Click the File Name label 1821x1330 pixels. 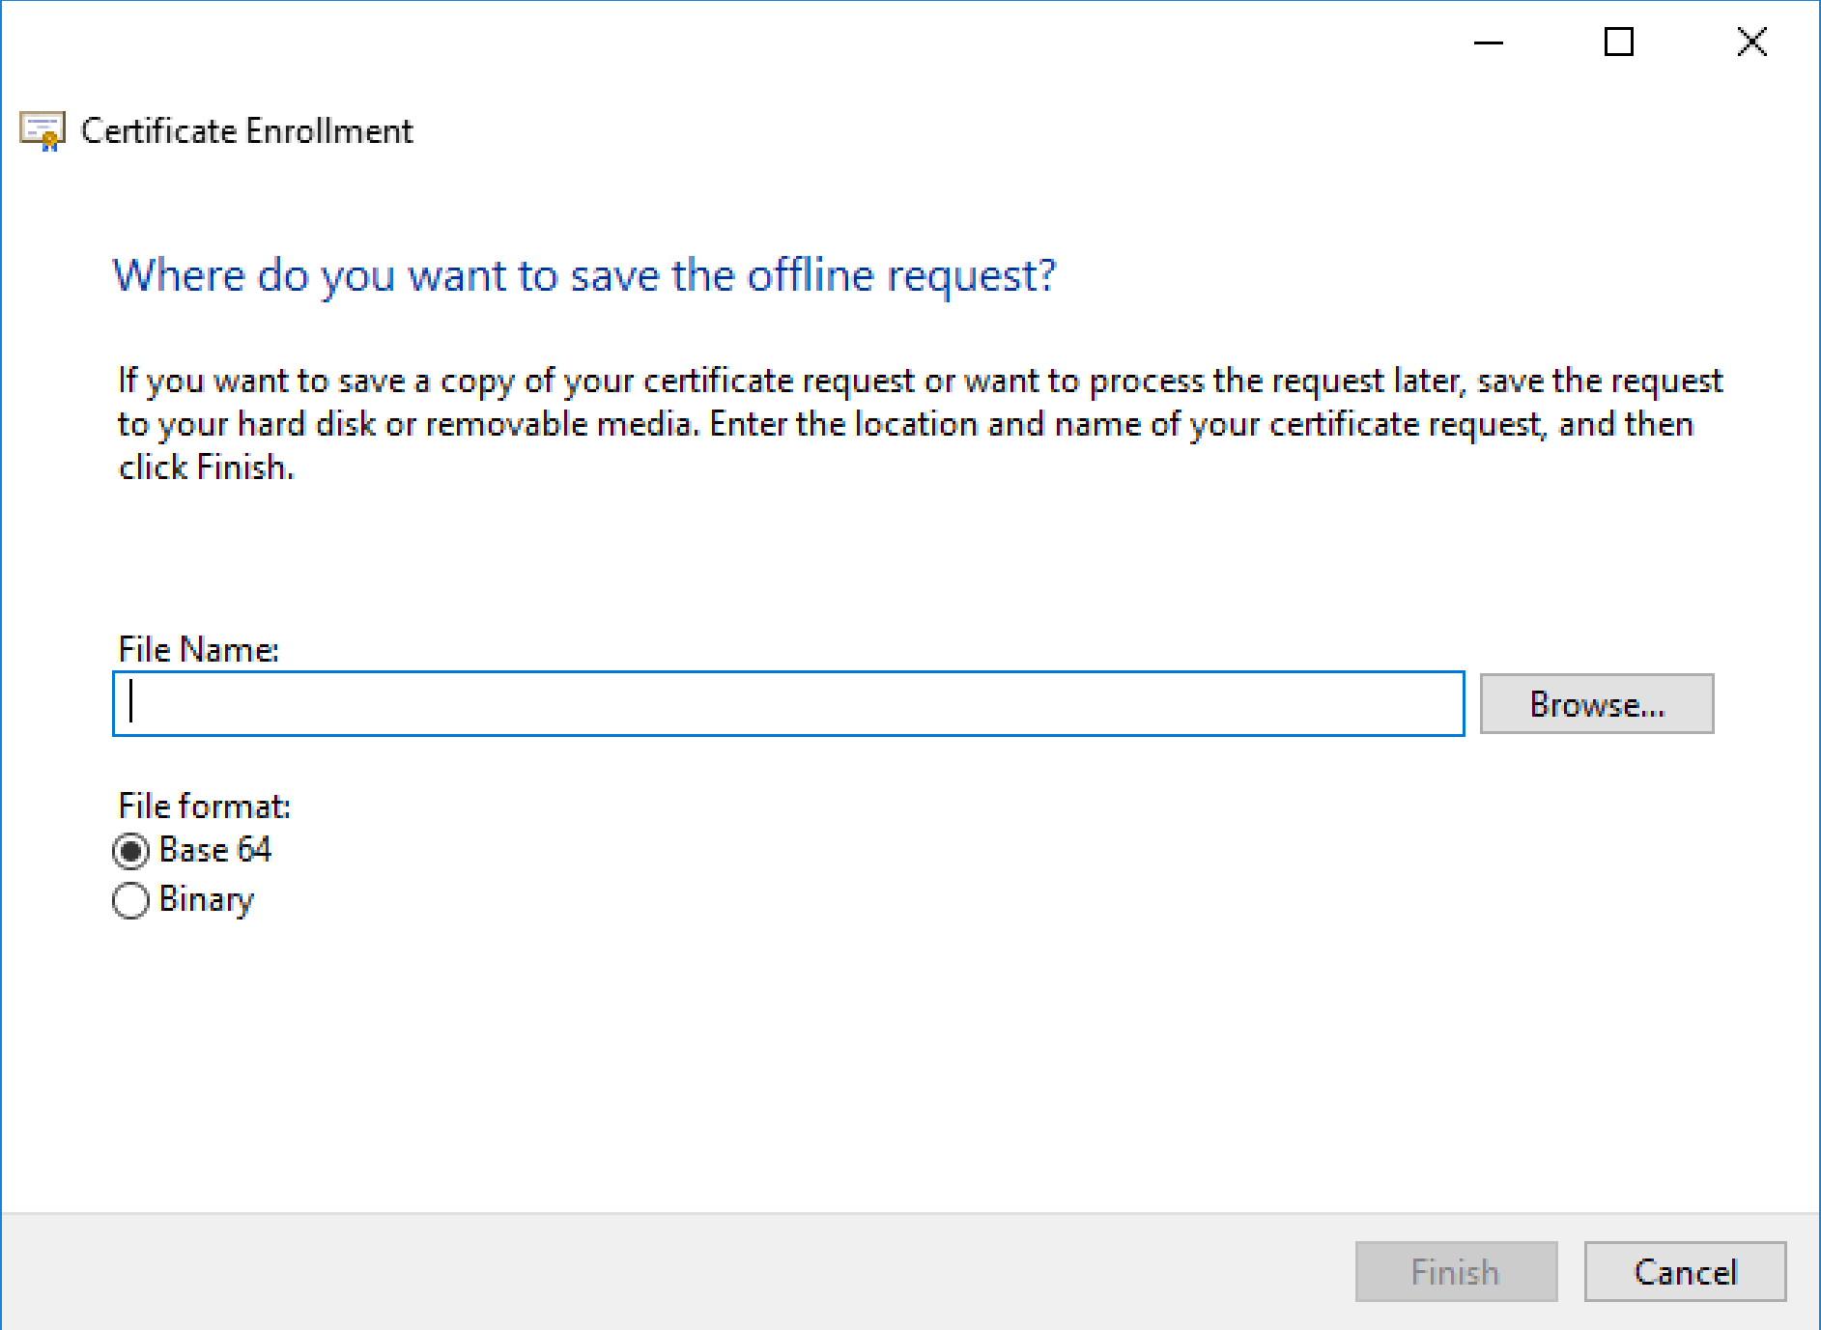(x=196, y=648)
